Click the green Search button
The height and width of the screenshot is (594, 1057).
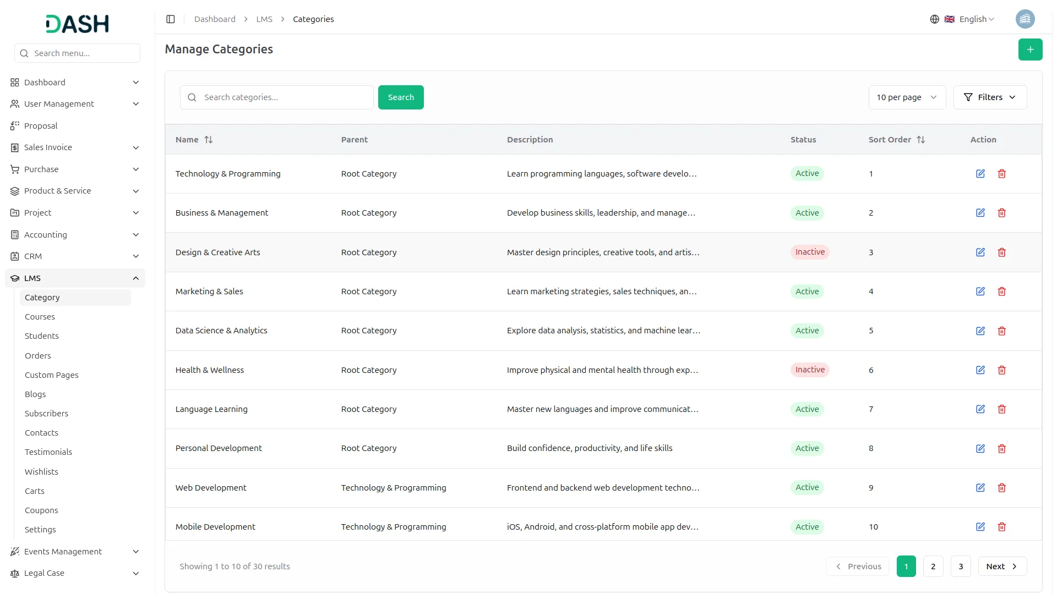pos(400,97)
